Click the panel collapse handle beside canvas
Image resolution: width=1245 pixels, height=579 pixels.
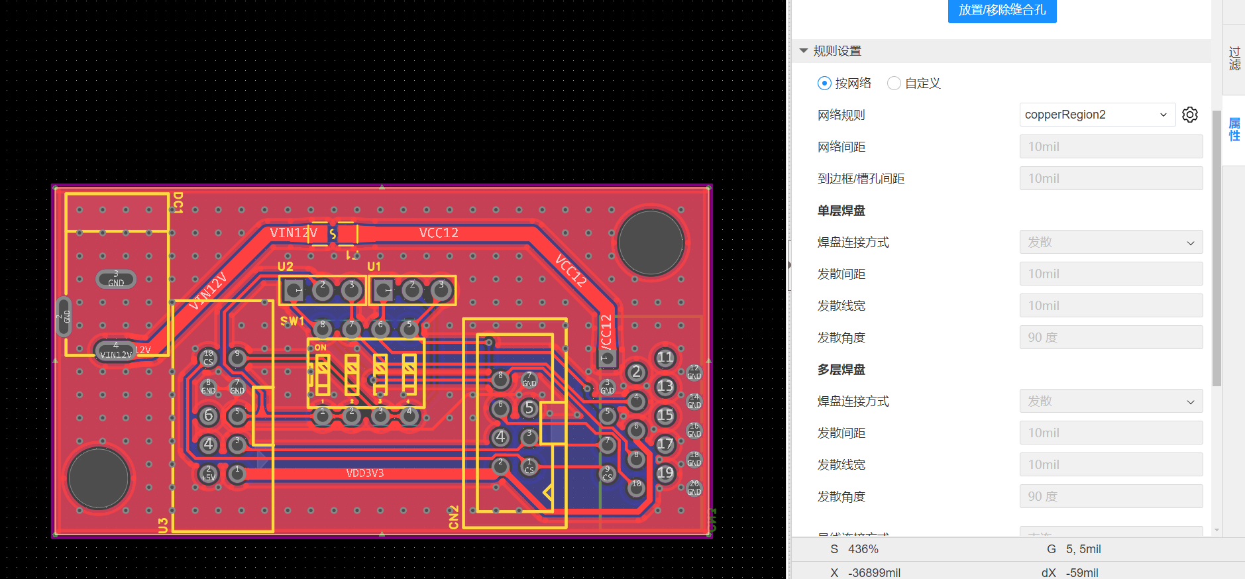(x=789, y=265)
